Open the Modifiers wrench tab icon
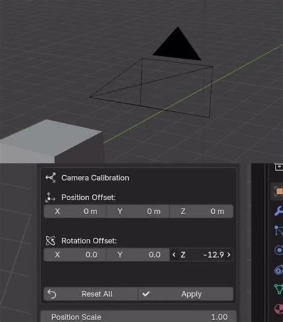The height and width of the screenshot is (322, 283). tap(279, 211)
